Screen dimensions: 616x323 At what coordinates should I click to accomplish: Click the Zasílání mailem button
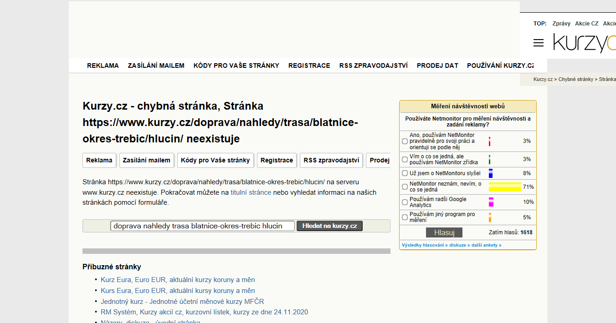click(x=147, y=160)
